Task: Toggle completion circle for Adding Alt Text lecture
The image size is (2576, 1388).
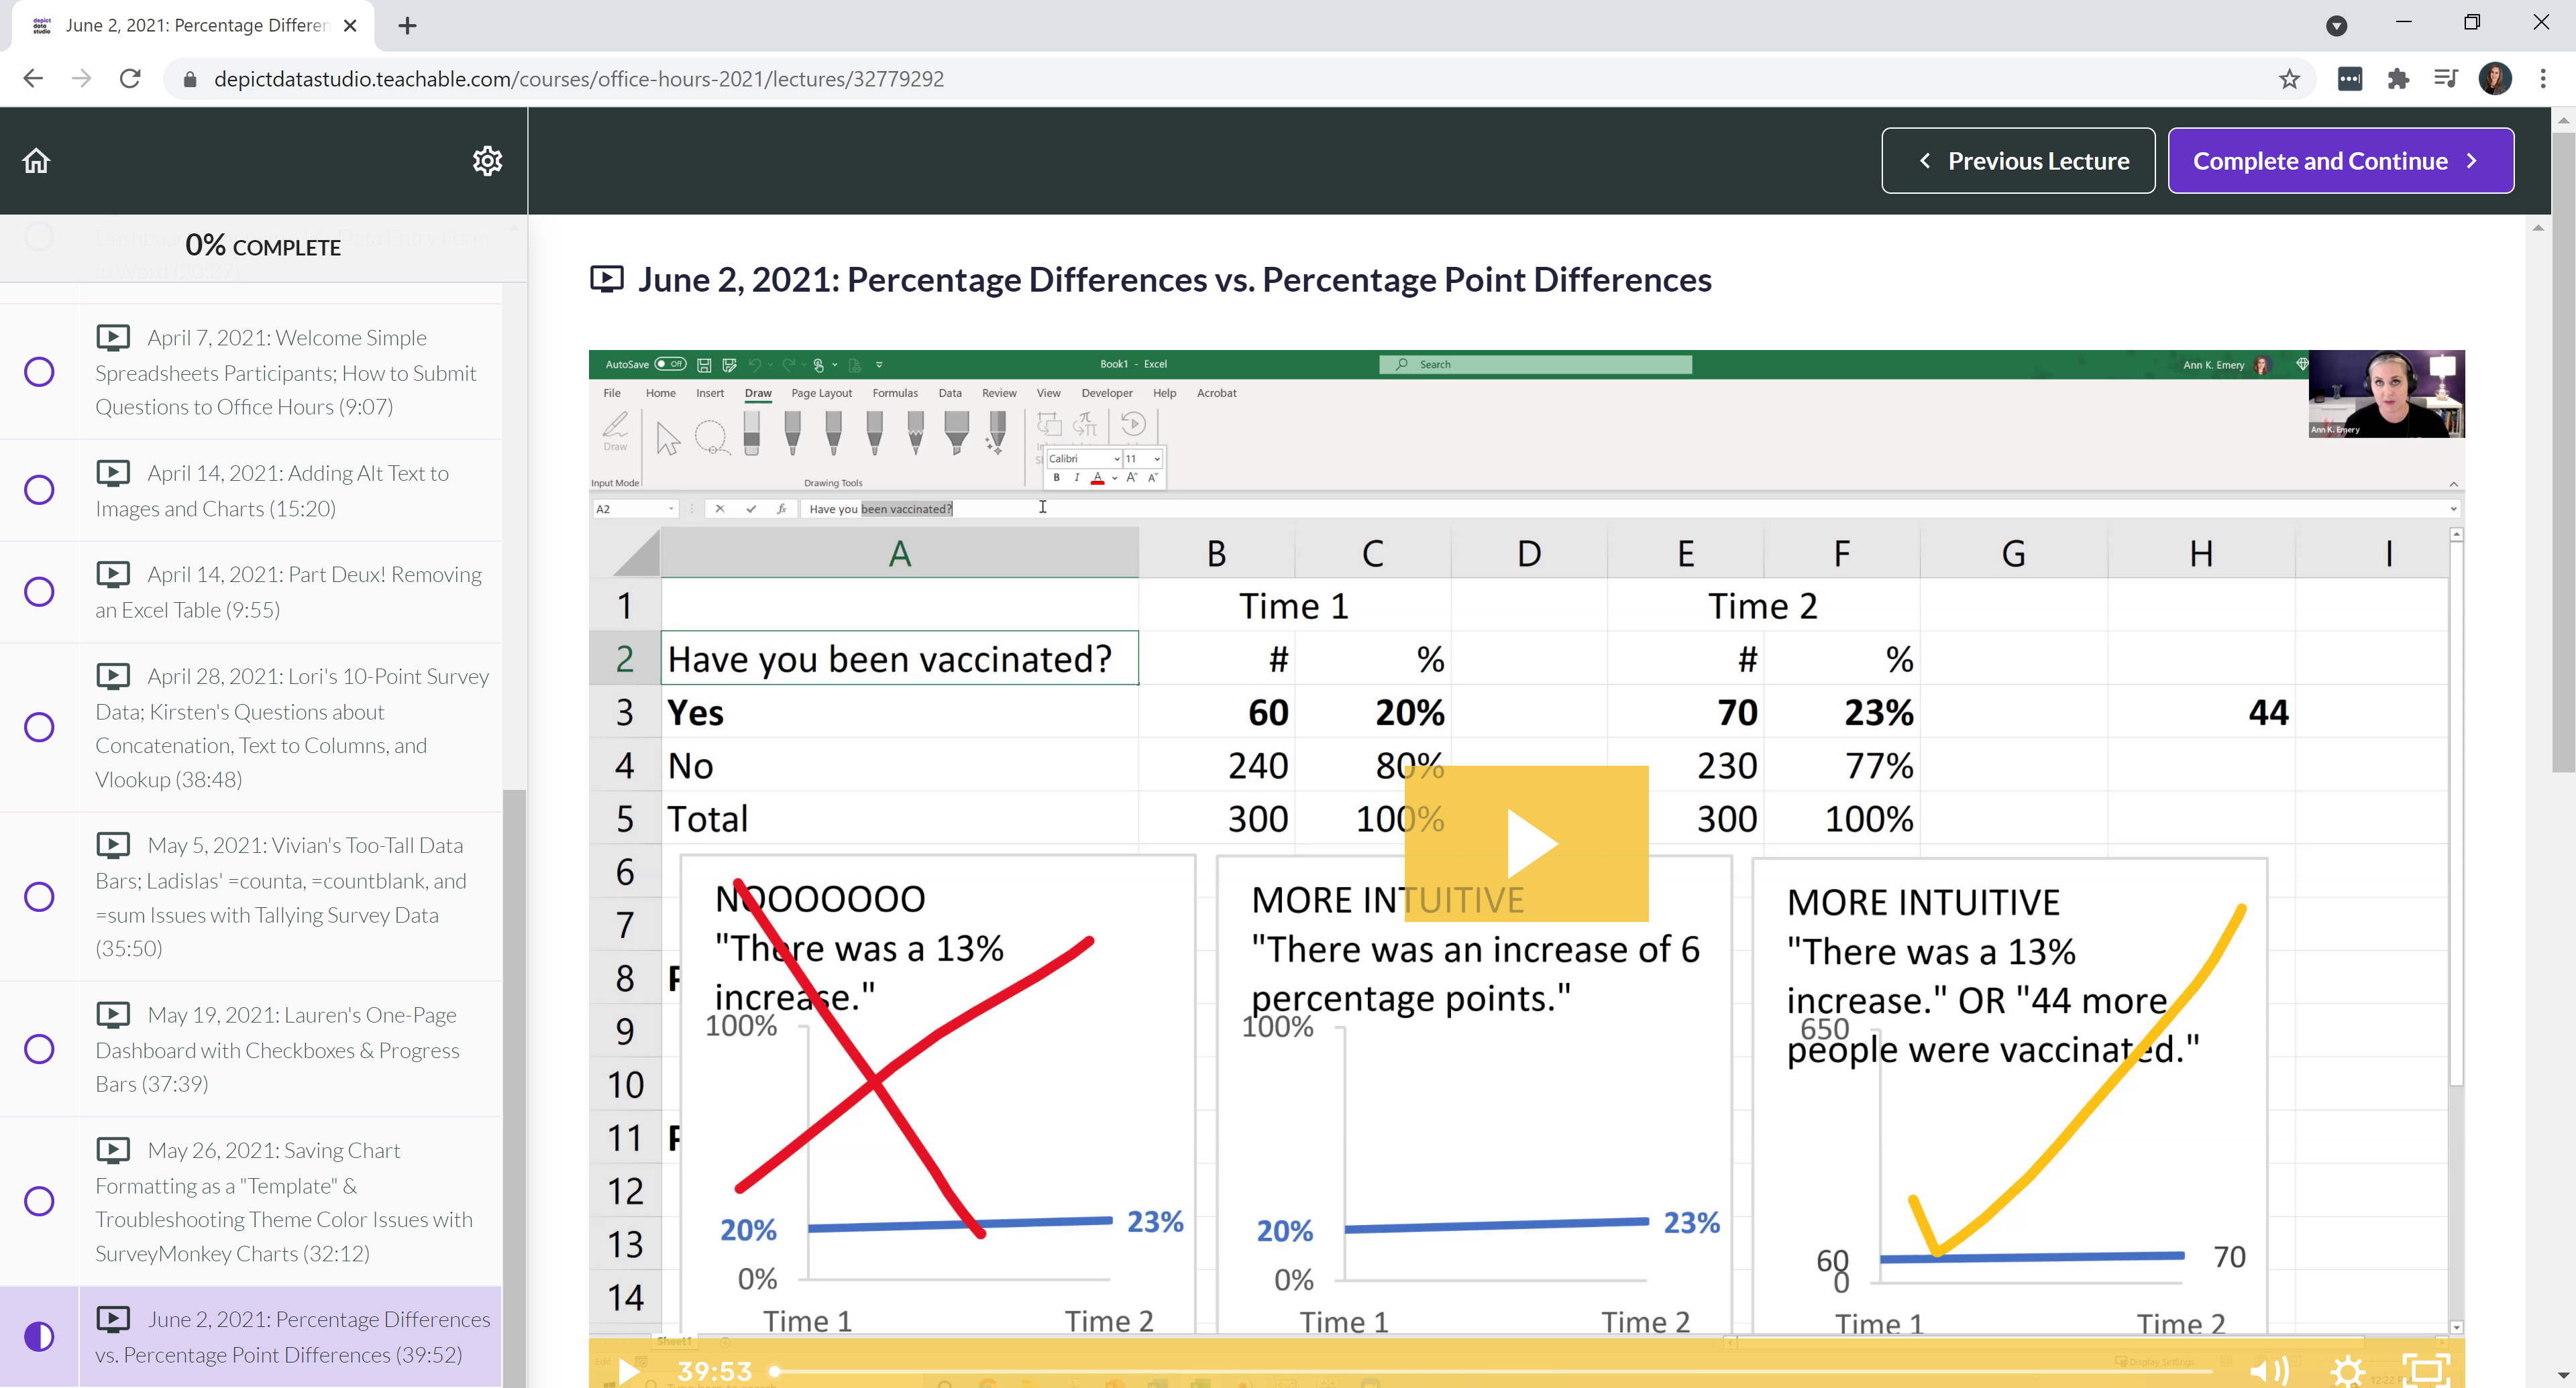Action: [39, 489]
